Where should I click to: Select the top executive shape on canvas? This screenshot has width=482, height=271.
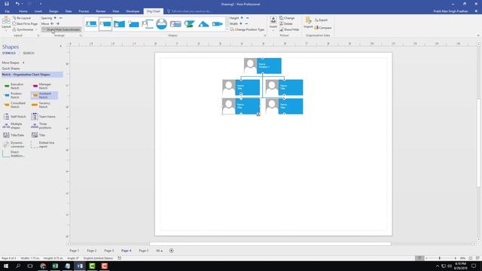point(263,65)
